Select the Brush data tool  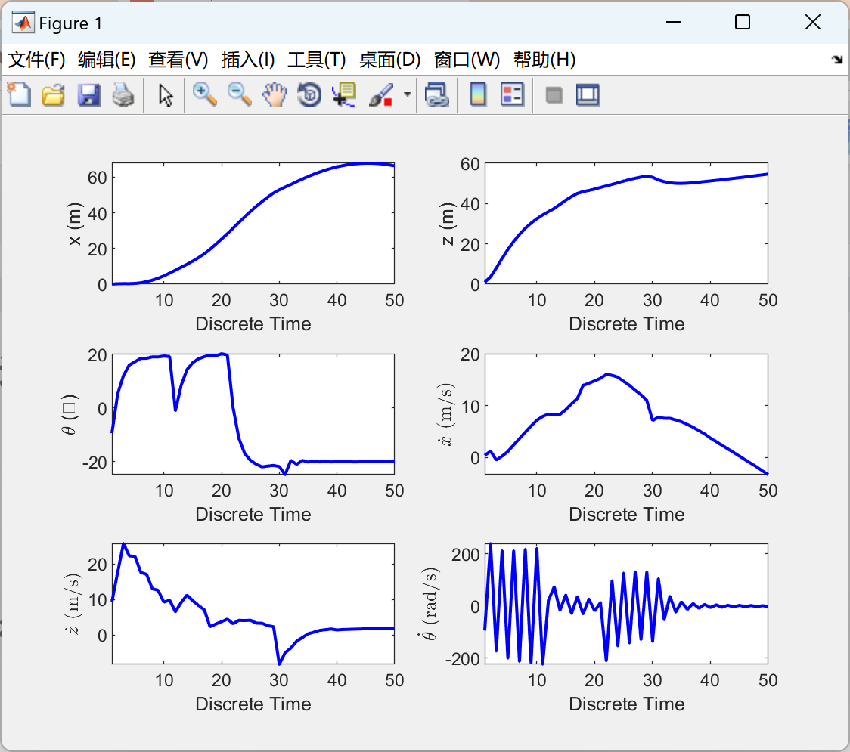[x=381, y=94]
